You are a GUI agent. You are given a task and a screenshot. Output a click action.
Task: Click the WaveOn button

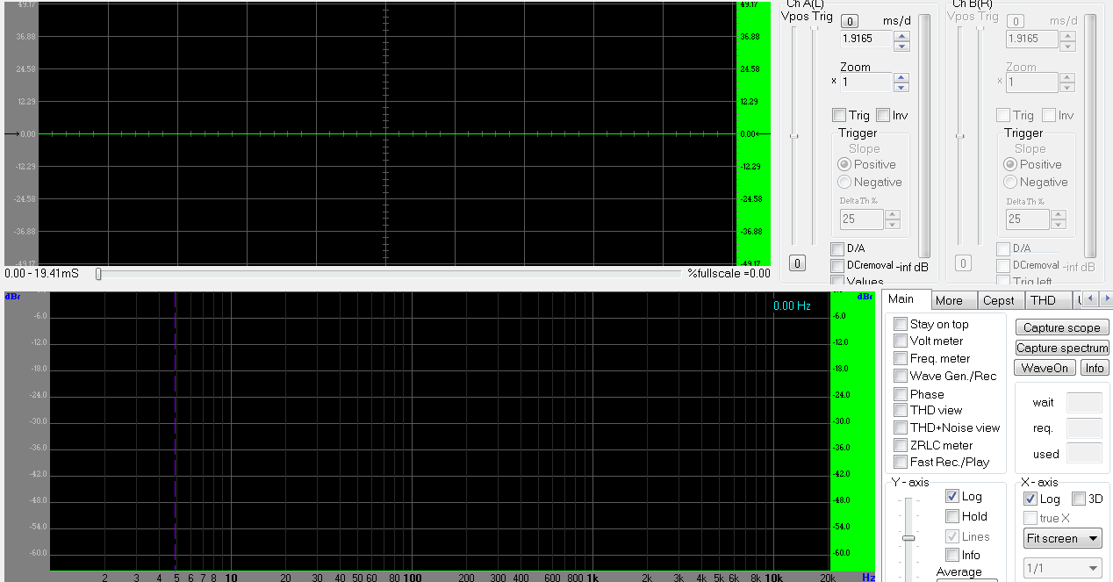(x=1045, y=368)
